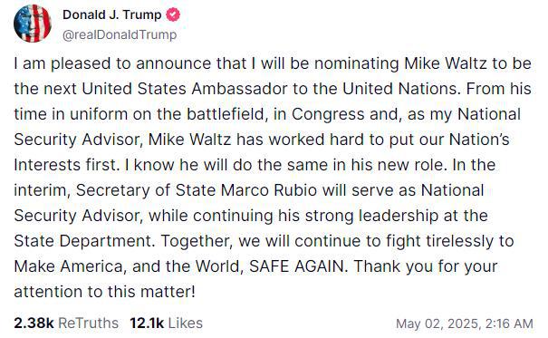The image size is (548, 338).
Task: Click the words 'Make America'
Action: coord(68,266)
